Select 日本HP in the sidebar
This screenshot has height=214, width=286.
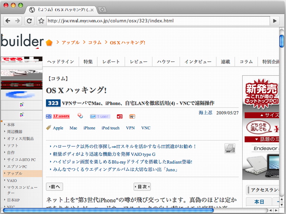[13, 200]
